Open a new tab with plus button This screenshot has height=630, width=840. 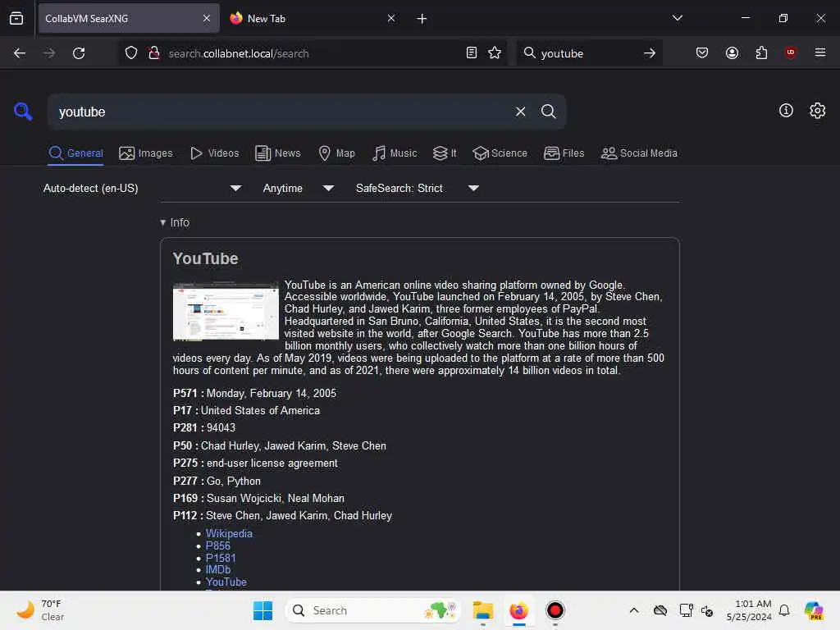[x=422, y=19]
